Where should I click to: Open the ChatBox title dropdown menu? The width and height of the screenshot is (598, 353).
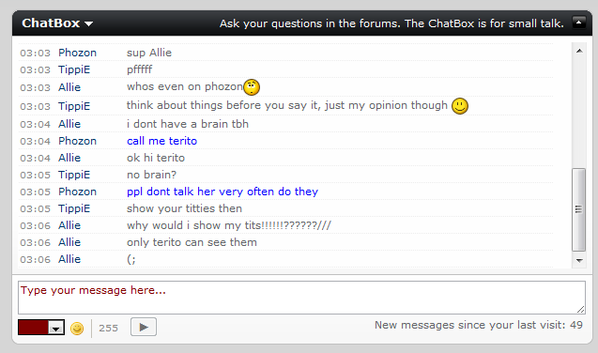point(57,23)
